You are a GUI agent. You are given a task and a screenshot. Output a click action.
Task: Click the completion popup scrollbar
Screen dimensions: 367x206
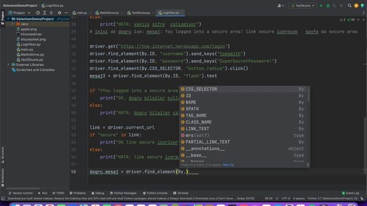click(309, 94)
